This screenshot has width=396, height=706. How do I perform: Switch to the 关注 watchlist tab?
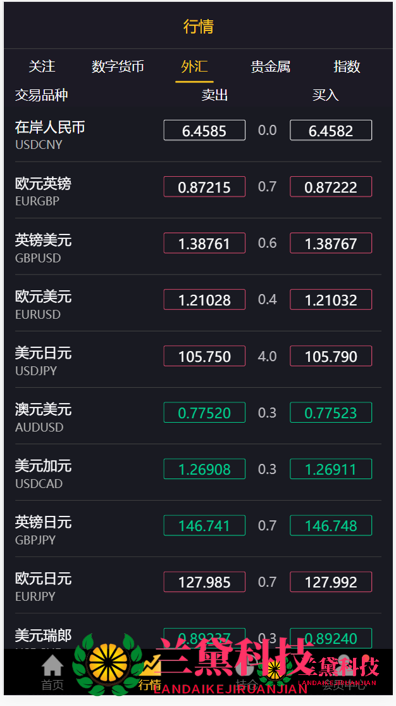pos(42,67)
